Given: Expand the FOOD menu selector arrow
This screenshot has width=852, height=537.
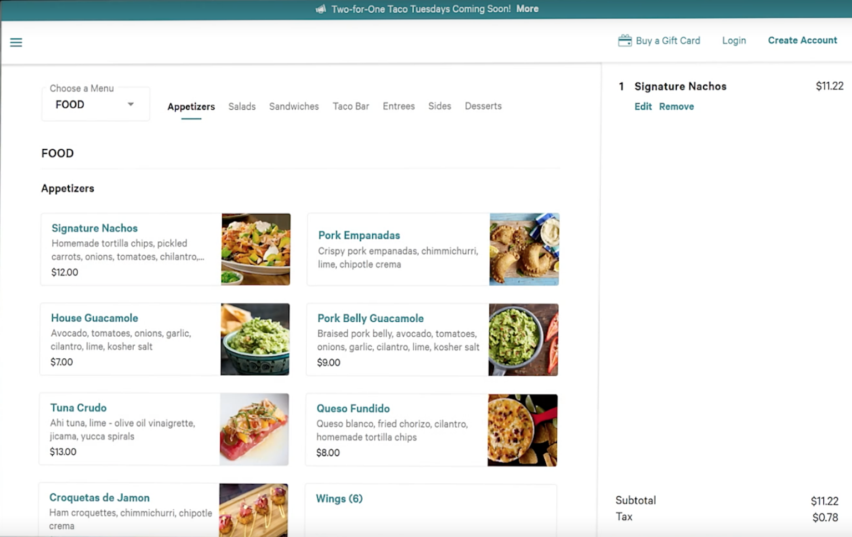Looking at the screenshot, I should point(131,104).
